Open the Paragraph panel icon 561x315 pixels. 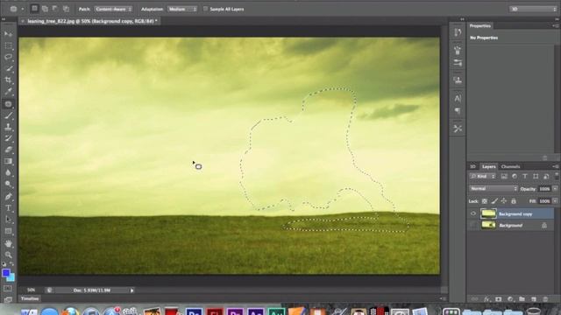pos(458,111)
